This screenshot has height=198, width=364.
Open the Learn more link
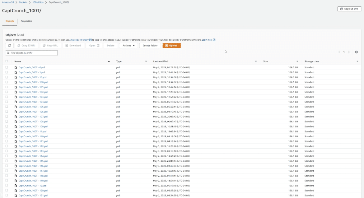(x=207, y=40)
